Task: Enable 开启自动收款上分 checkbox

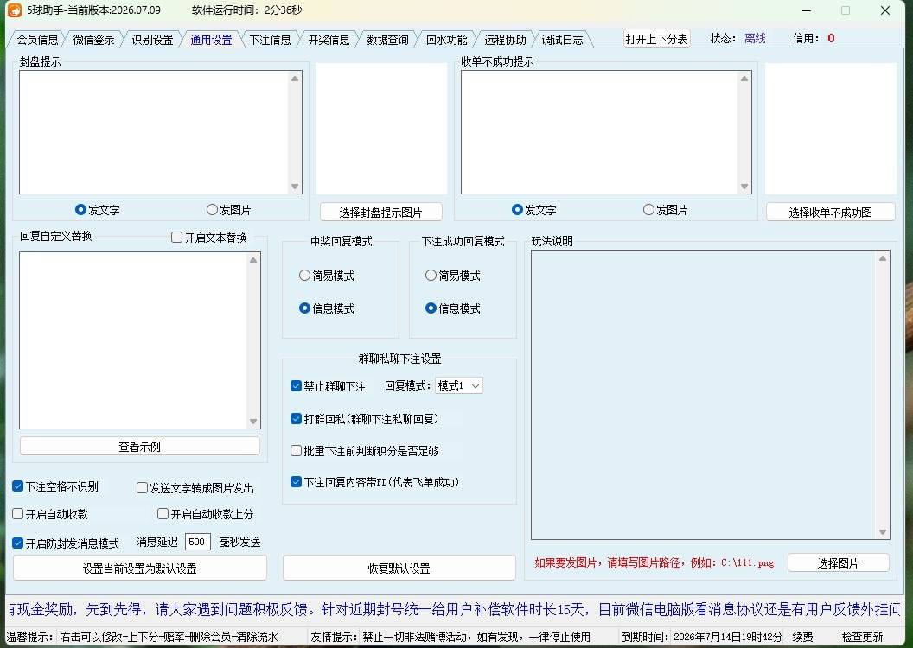Action: (206, 514)
